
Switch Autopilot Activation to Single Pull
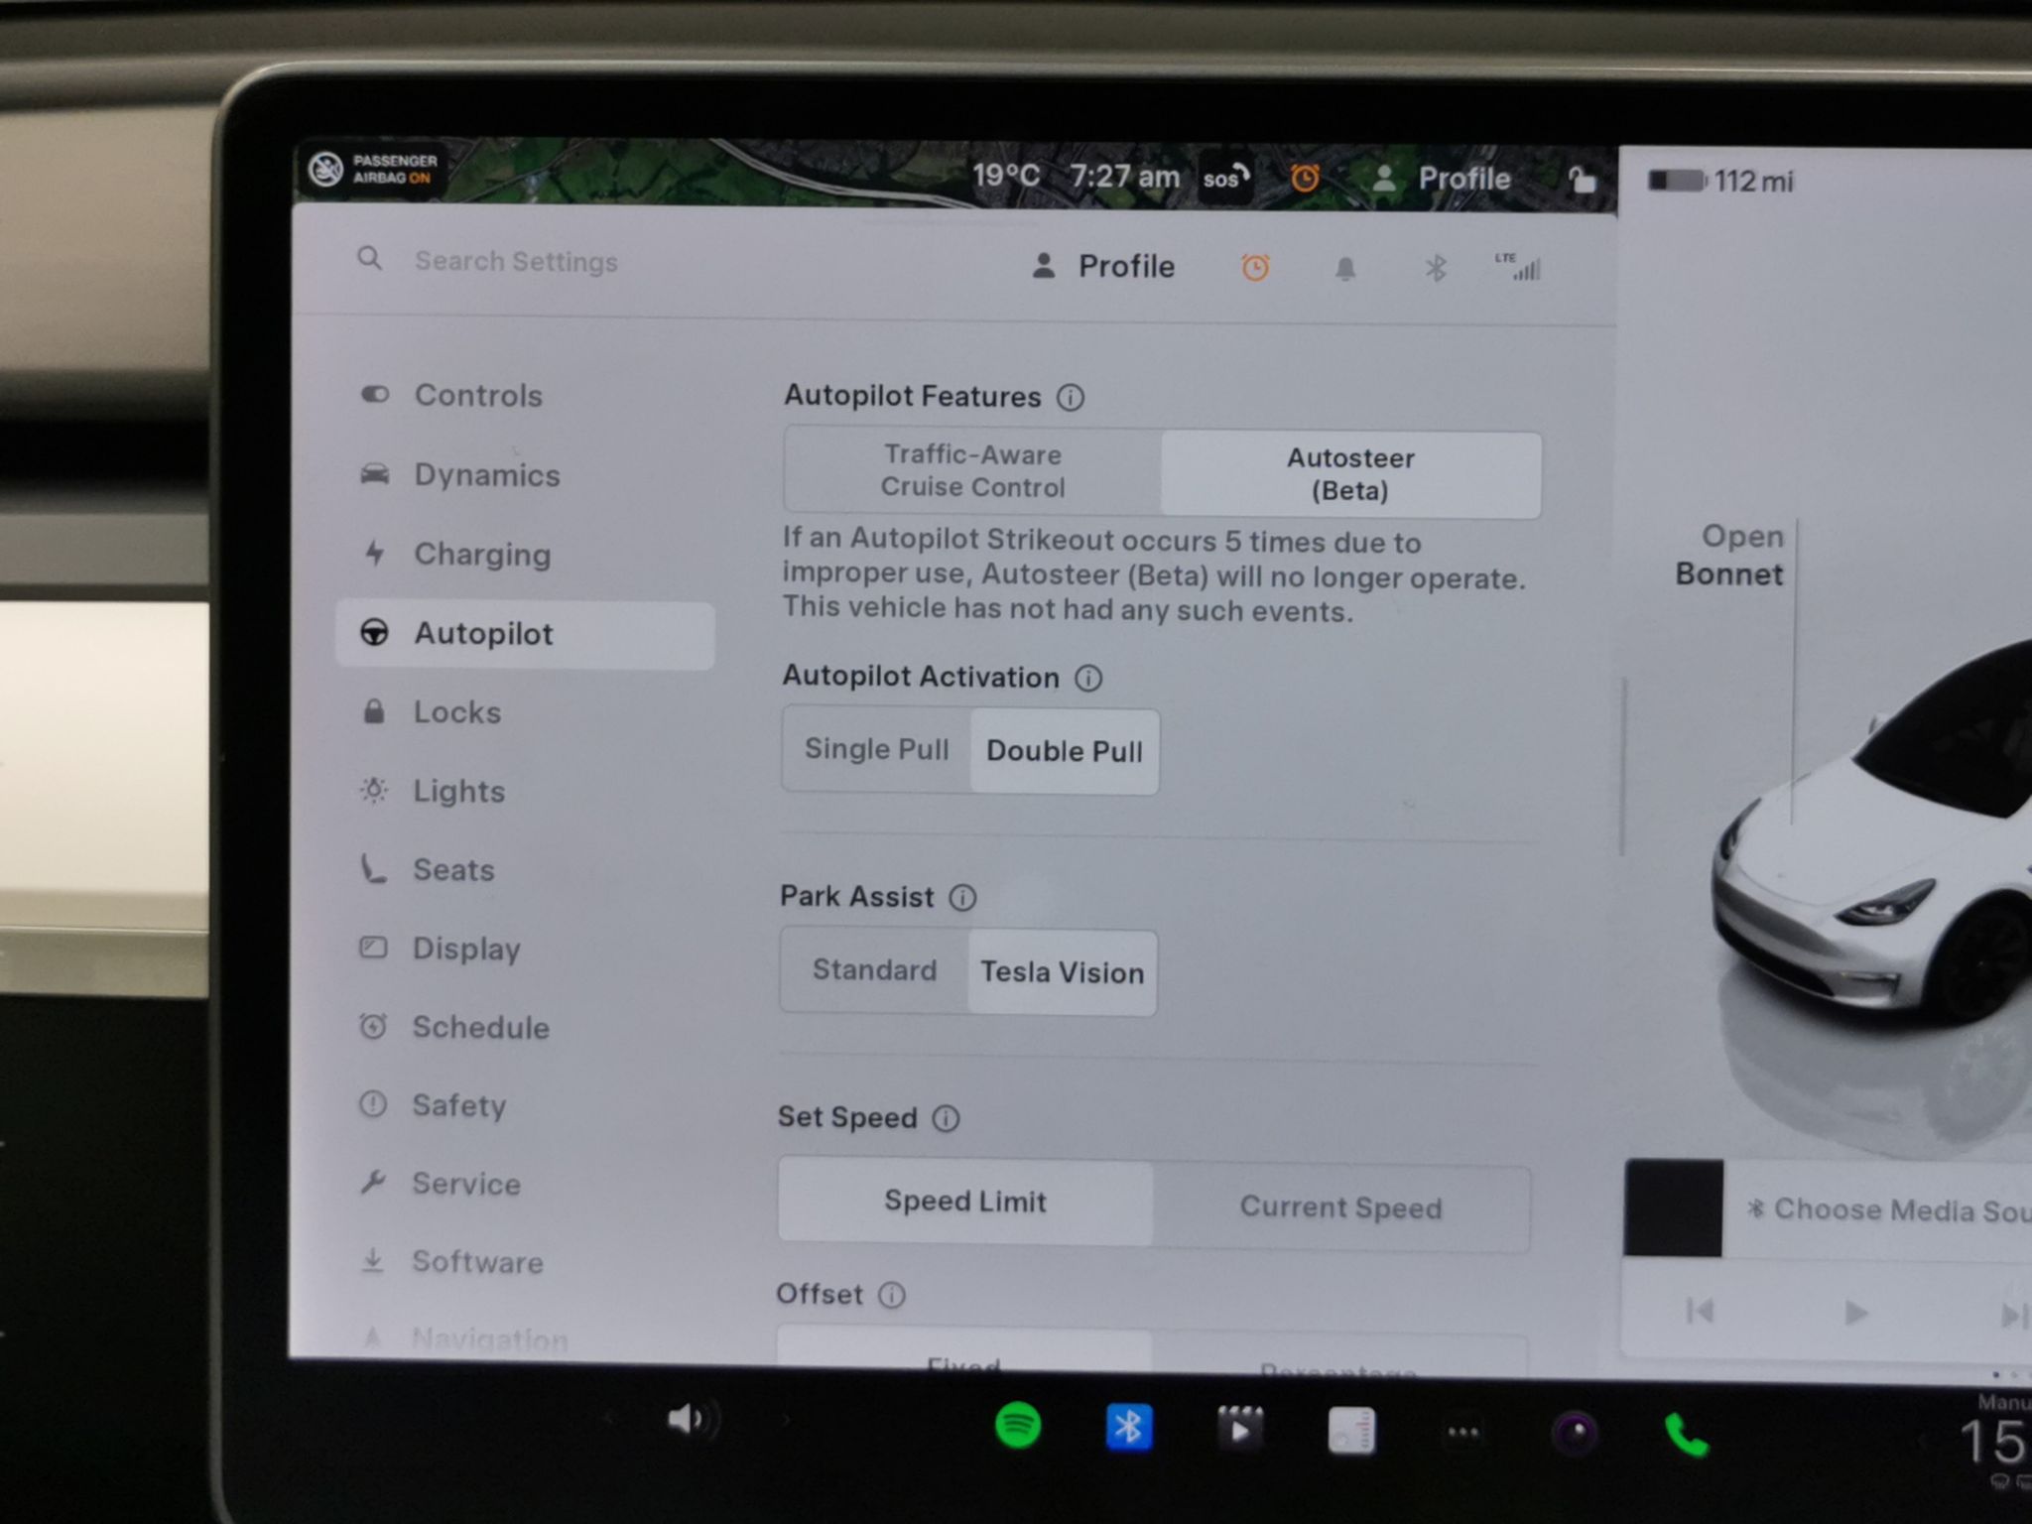point(876,749)
